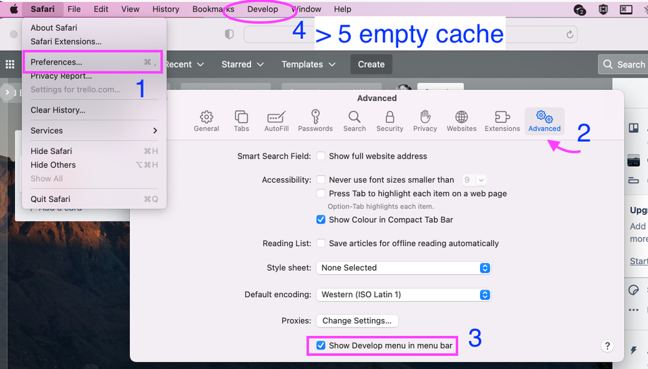The image size is (648, 369).
Task: Open the Help menu
Action: coord(342,9)
